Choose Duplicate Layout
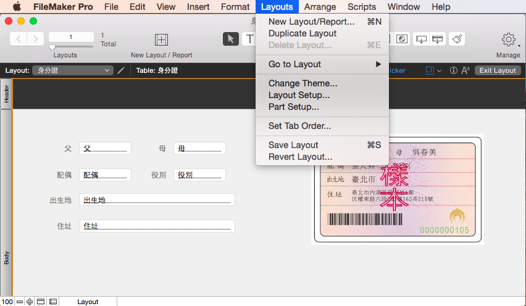 point(322,33)
